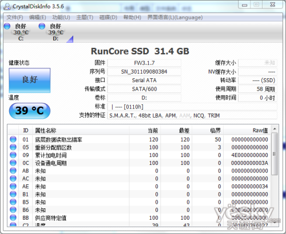Click the scroll up arrow of attribute list
The height and width of the screenshot is (234, 286).
(275, 129)
